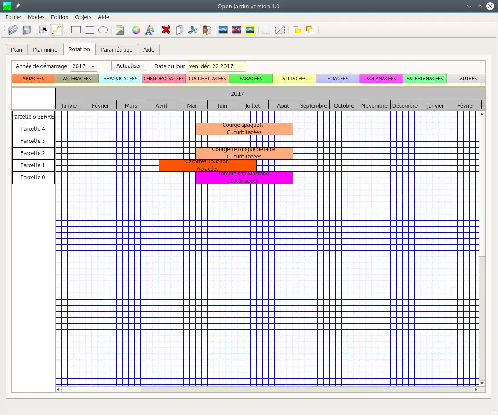Select the rectangle shape tool
The width and height of the screenshot is (498, 415).
76,30
